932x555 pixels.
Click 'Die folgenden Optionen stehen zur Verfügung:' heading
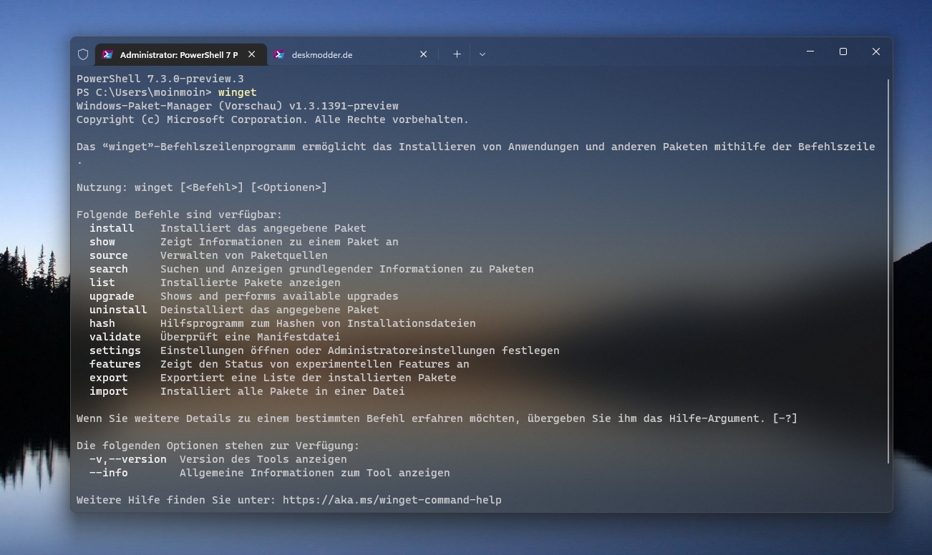click(x=218, y=446)
